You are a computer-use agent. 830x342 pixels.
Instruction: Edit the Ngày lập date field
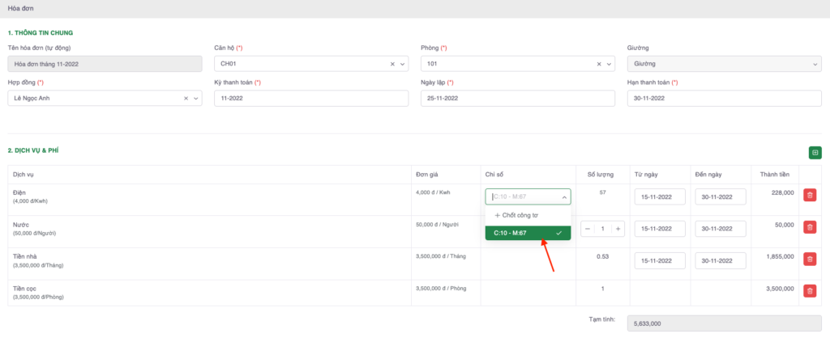click(x=517, y=99)
